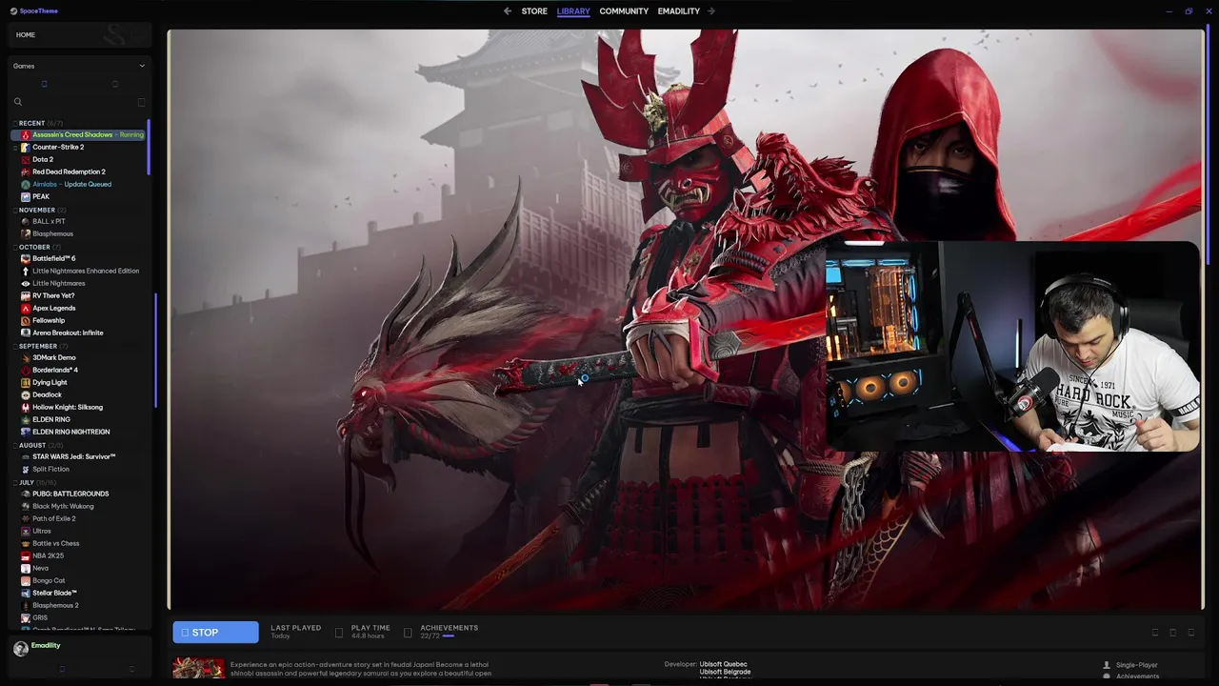Click the game list scrollbar thumb
The height and width of the screenshot is (686, 1219).
(x=150, y=148)
